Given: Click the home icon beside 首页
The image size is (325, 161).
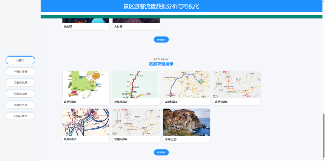Looking at the screenshot, I should coord(17,60).
